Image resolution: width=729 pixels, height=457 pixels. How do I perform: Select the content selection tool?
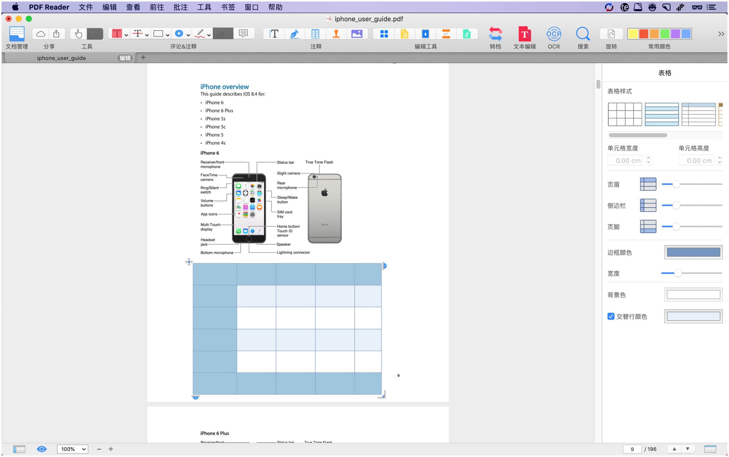tap(95, 34)
